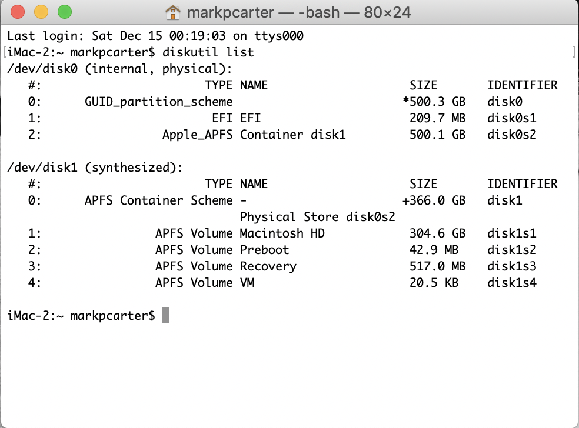Click the /dev/disk0 (internal, physical) header
The height and width of the screenshot is (428, 579).
click(119, 69)
